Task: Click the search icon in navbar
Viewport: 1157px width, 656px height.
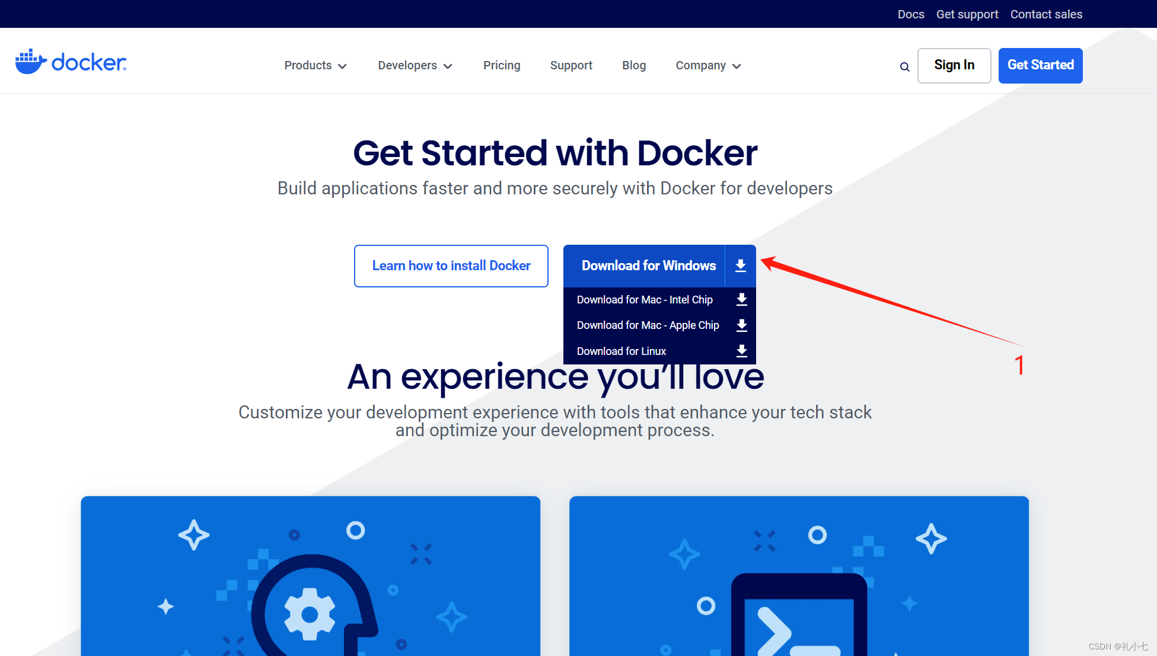Action: 904,67
